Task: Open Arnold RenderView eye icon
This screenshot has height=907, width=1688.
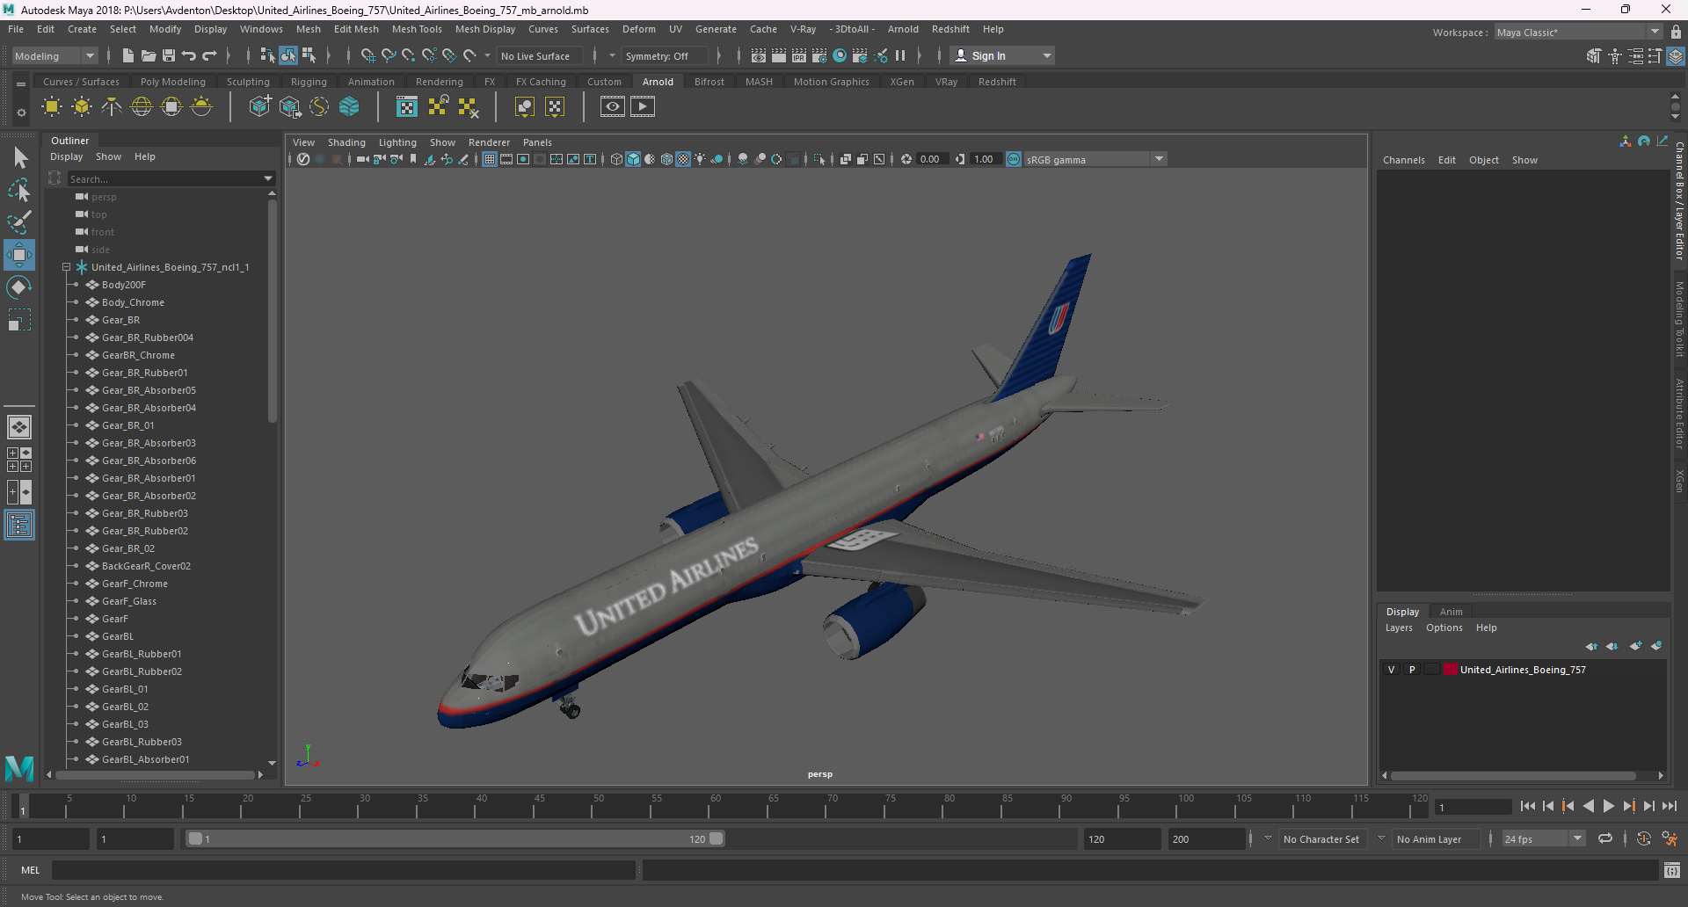Action: [x=613, y=107]
